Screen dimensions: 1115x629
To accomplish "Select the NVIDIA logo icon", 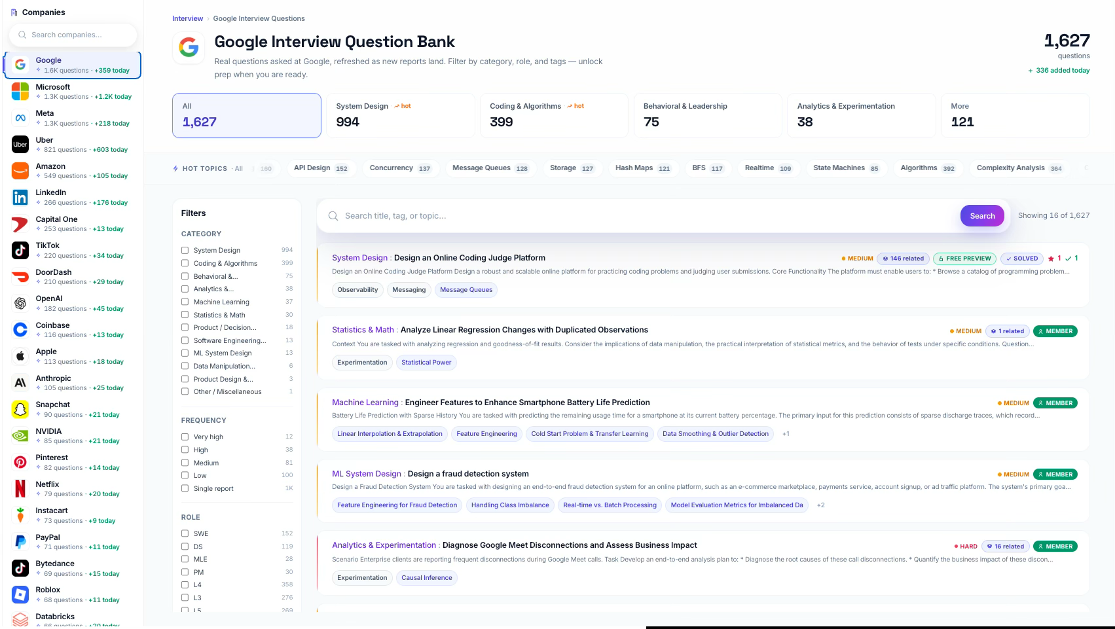I will pos(20,436).
